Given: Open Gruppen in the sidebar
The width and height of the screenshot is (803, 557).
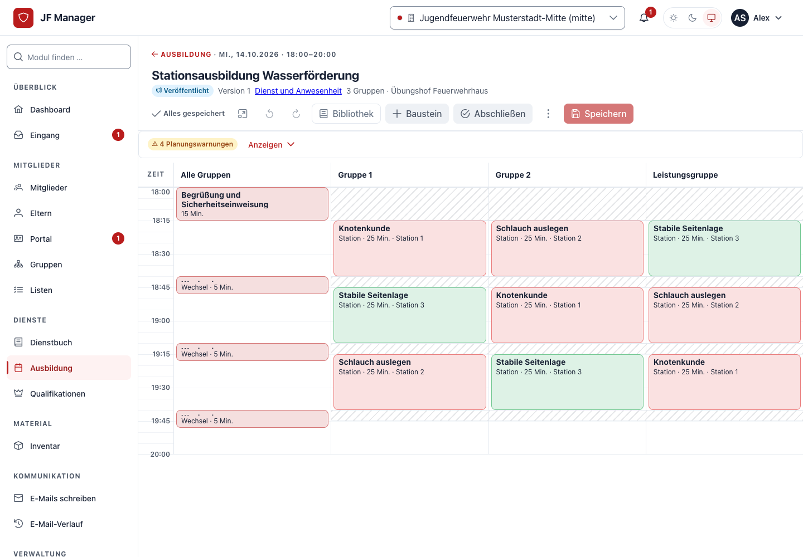Looking at the screenshot, I should [x=69, y=265].
